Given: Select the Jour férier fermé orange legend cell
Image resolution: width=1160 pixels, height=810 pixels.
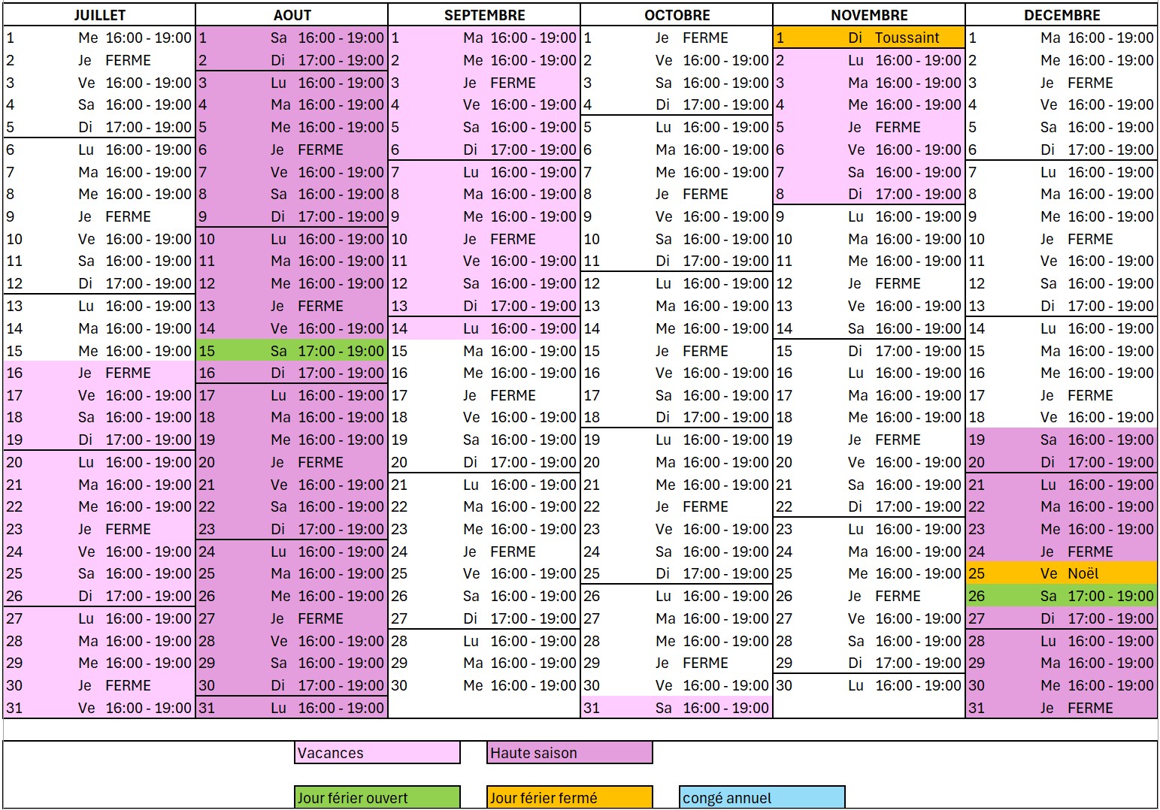Looking at the screenshot, I should 570,798.
